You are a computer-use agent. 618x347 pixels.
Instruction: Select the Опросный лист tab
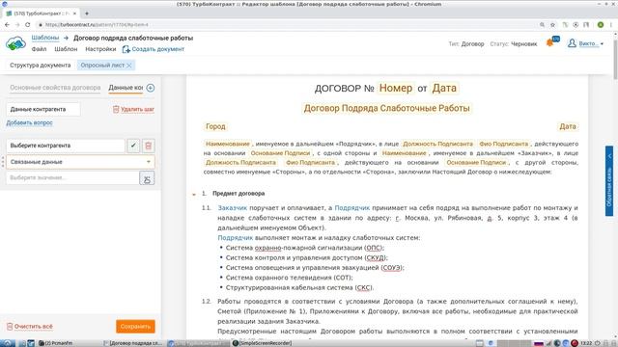(x=102, y=66)
